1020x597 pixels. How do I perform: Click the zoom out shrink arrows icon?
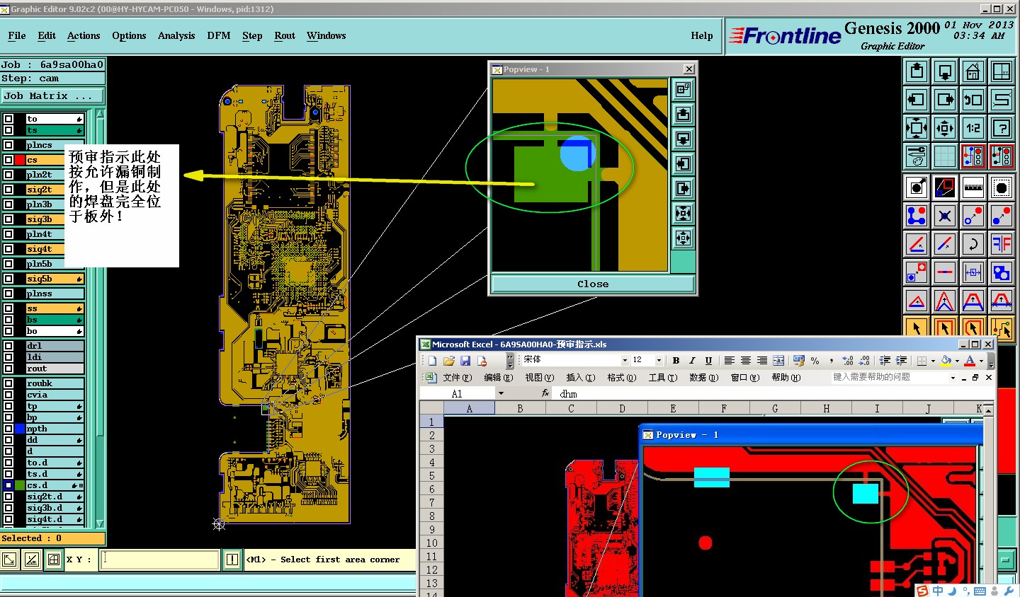(945, 128)
